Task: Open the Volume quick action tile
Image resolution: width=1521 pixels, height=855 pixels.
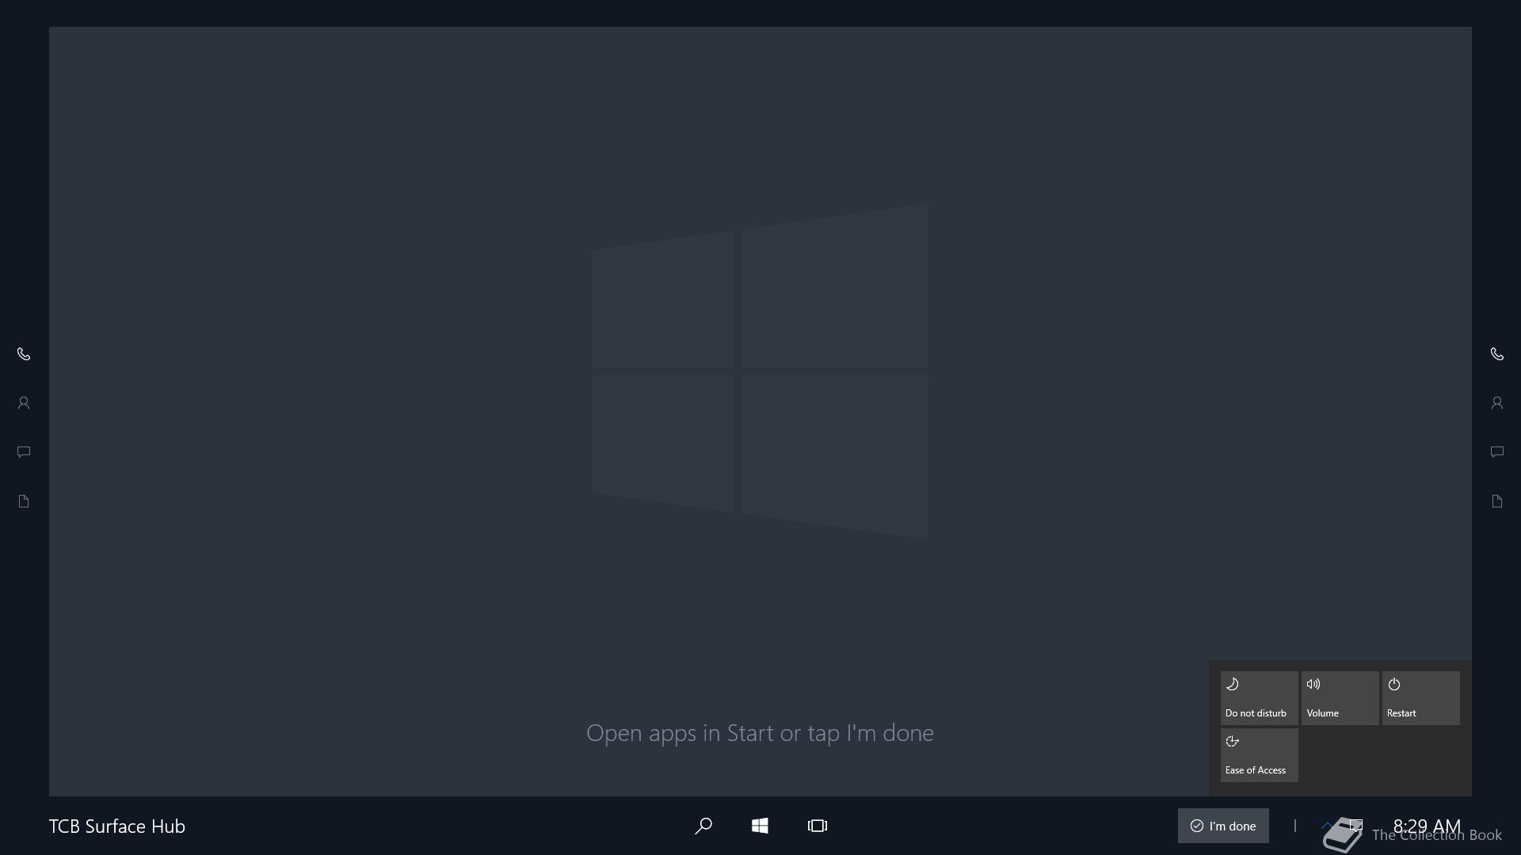Action: [x=1340, y=697]
